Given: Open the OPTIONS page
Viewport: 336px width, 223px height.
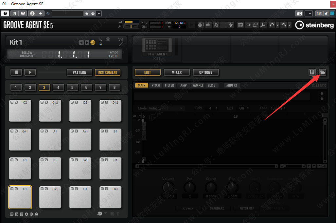Looking at the screenshot, I should 206,72.
